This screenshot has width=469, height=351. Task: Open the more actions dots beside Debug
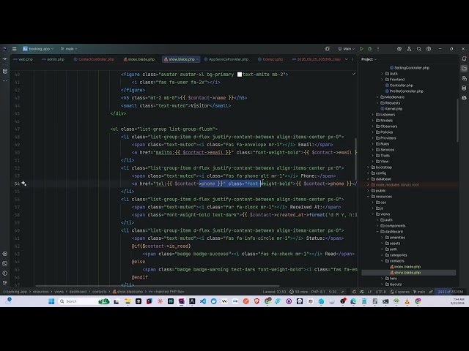coord(378,49)
